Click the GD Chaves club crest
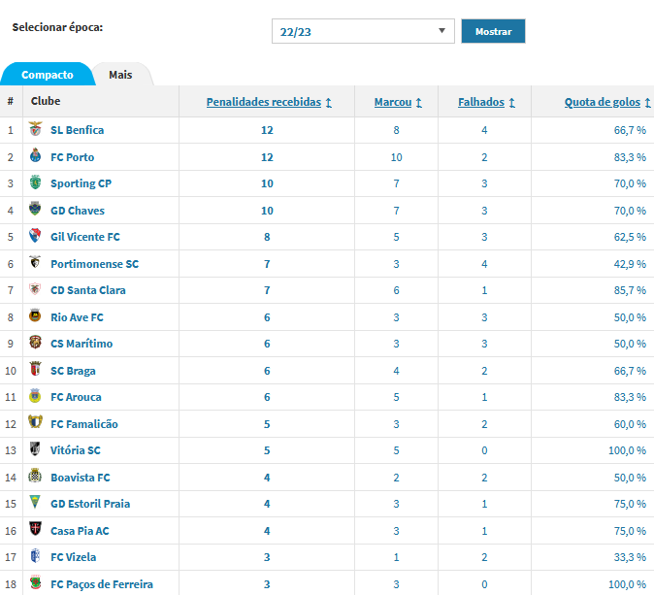 [35, 209]
